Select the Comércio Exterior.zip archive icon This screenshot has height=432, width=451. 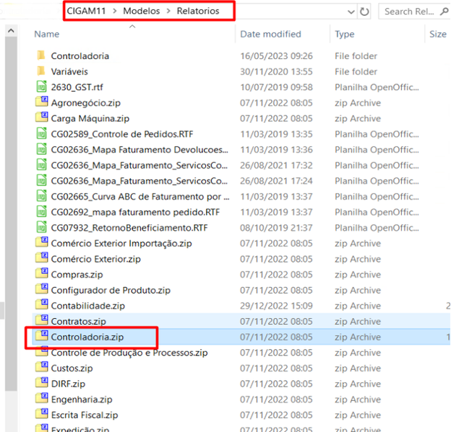(41, 258)
